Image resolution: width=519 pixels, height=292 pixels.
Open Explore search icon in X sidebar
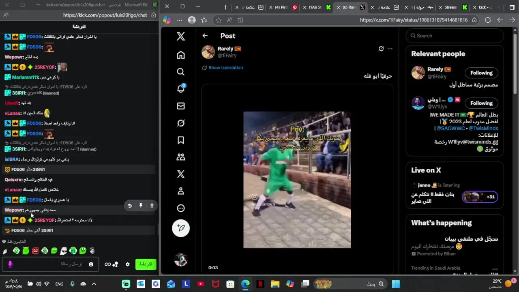point(181,72)
